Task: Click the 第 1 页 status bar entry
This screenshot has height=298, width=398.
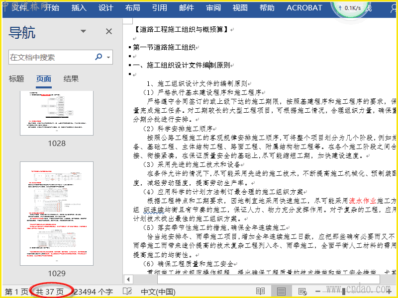Action: [x=16, y=292]
